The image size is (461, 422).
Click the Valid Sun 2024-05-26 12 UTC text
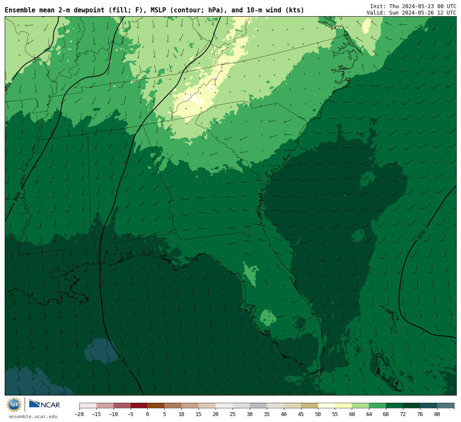[411, 13]
